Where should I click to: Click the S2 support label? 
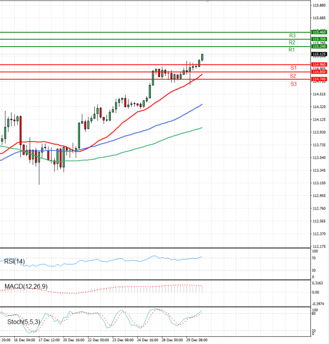[293, 76]
